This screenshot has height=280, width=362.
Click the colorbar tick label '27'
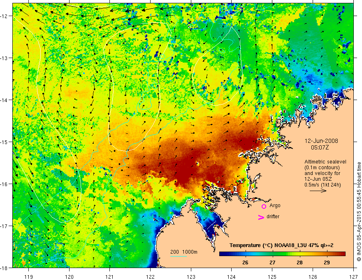272,263
